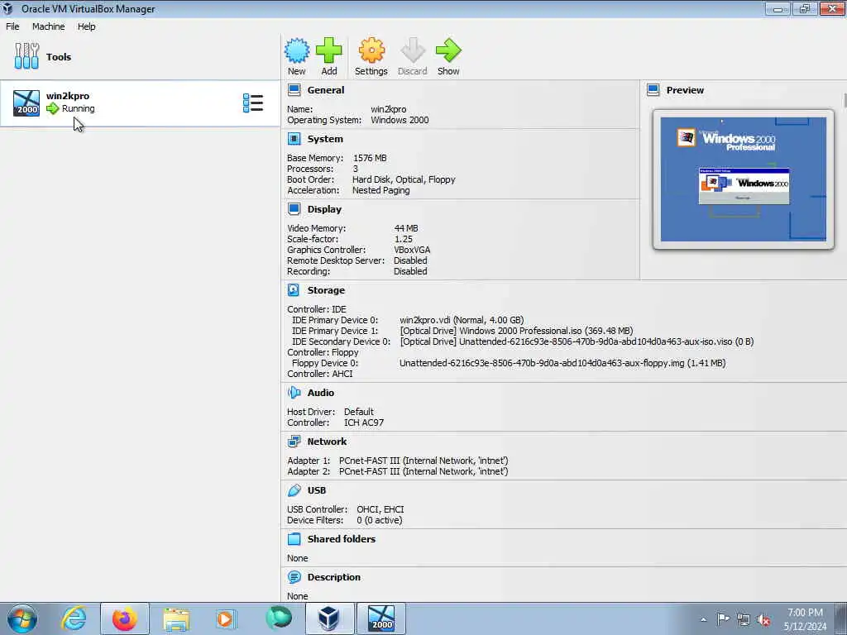Click the Windows 2000 preview thumbnail

(744, 179)
